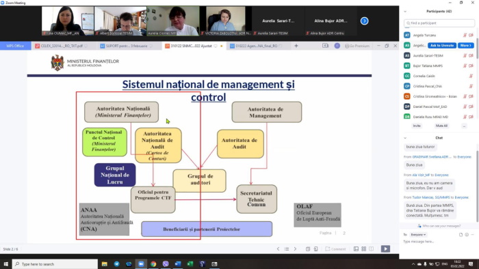Click the Mute All button
This screenshot has height=269, width=479.
click(441, 126)
